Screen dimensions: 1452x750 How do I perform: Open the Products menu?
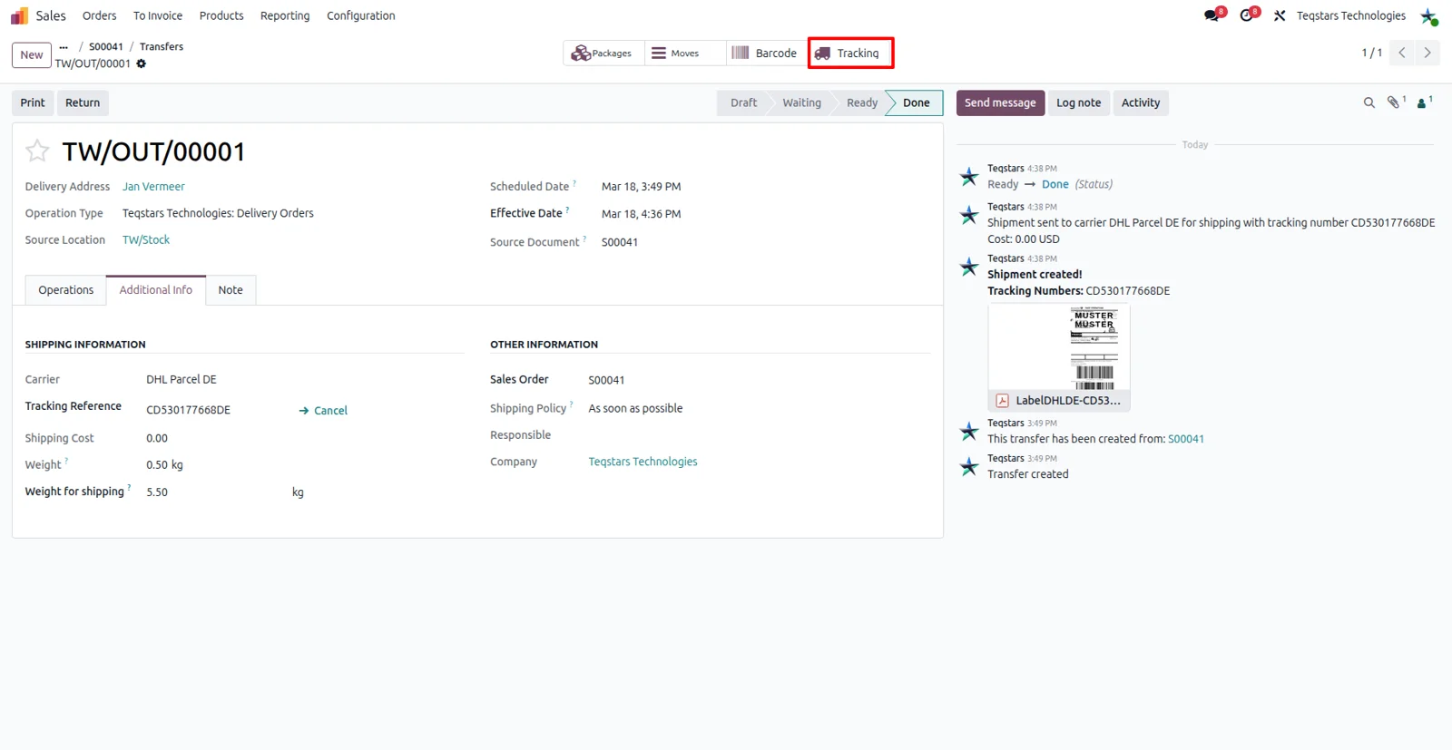pyautogui.click(x=221, y=15)
